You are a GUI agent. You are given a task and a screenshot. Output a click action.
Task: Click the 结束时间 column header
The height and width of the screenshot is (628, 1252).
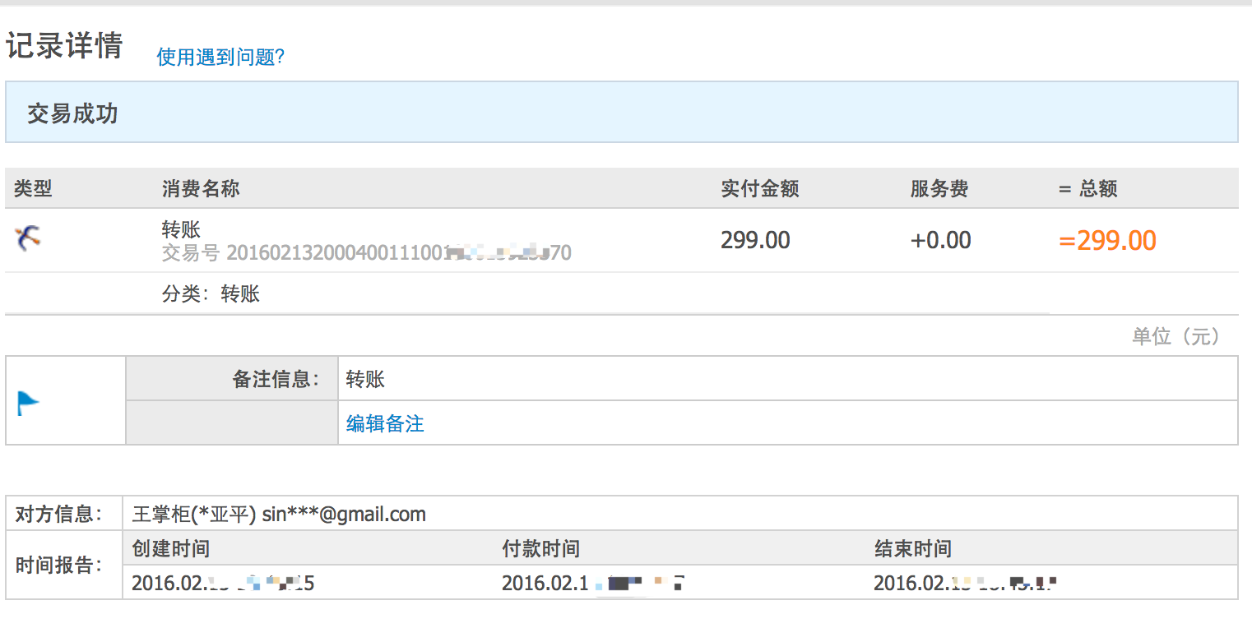coord(912,548)
